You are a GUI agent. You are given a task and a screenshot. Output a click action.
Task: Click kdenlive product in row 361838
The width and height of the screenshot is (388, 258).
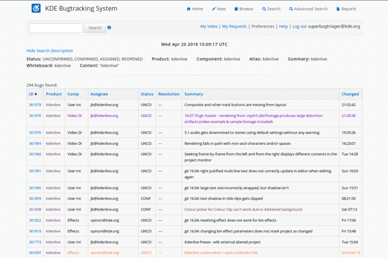(53, 210)
